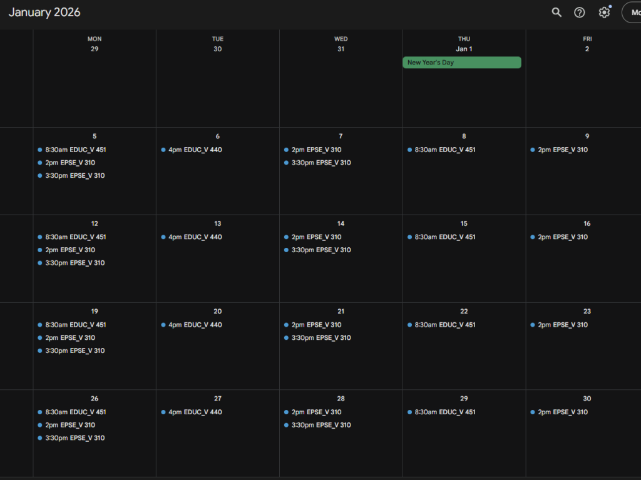Click the January 2026 title
Image resolution: width=641 pixels, height=480 pixels.
point(44,13)
